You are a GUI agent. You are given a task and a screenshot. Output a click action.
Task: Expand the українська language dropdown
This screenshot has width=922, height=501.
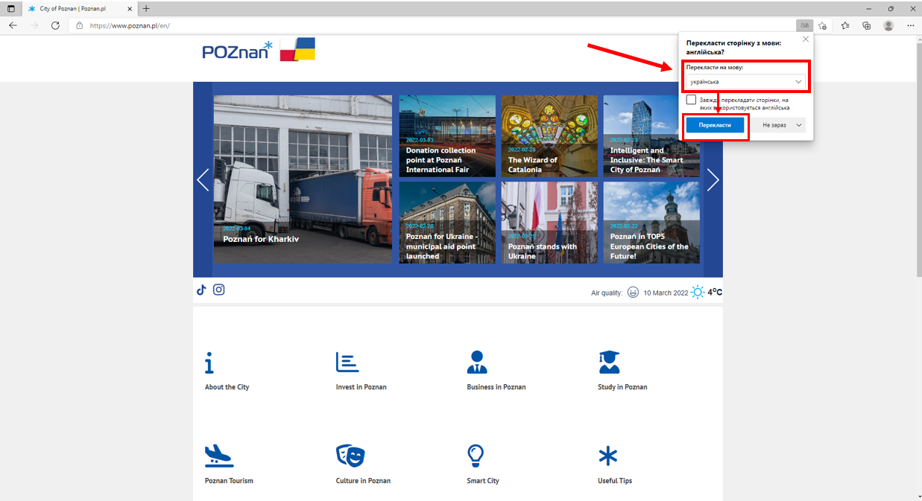click(745, 82)
